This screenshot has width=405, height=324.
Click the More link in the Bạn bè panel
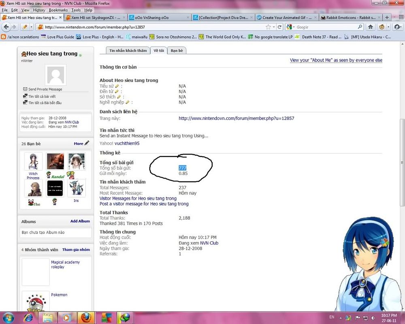[79, 144]
